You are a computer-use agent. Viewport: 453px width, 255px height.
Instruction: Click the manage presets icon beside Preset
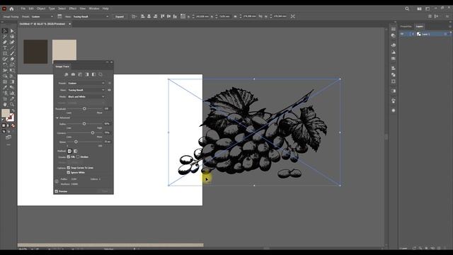pos(110,84)
